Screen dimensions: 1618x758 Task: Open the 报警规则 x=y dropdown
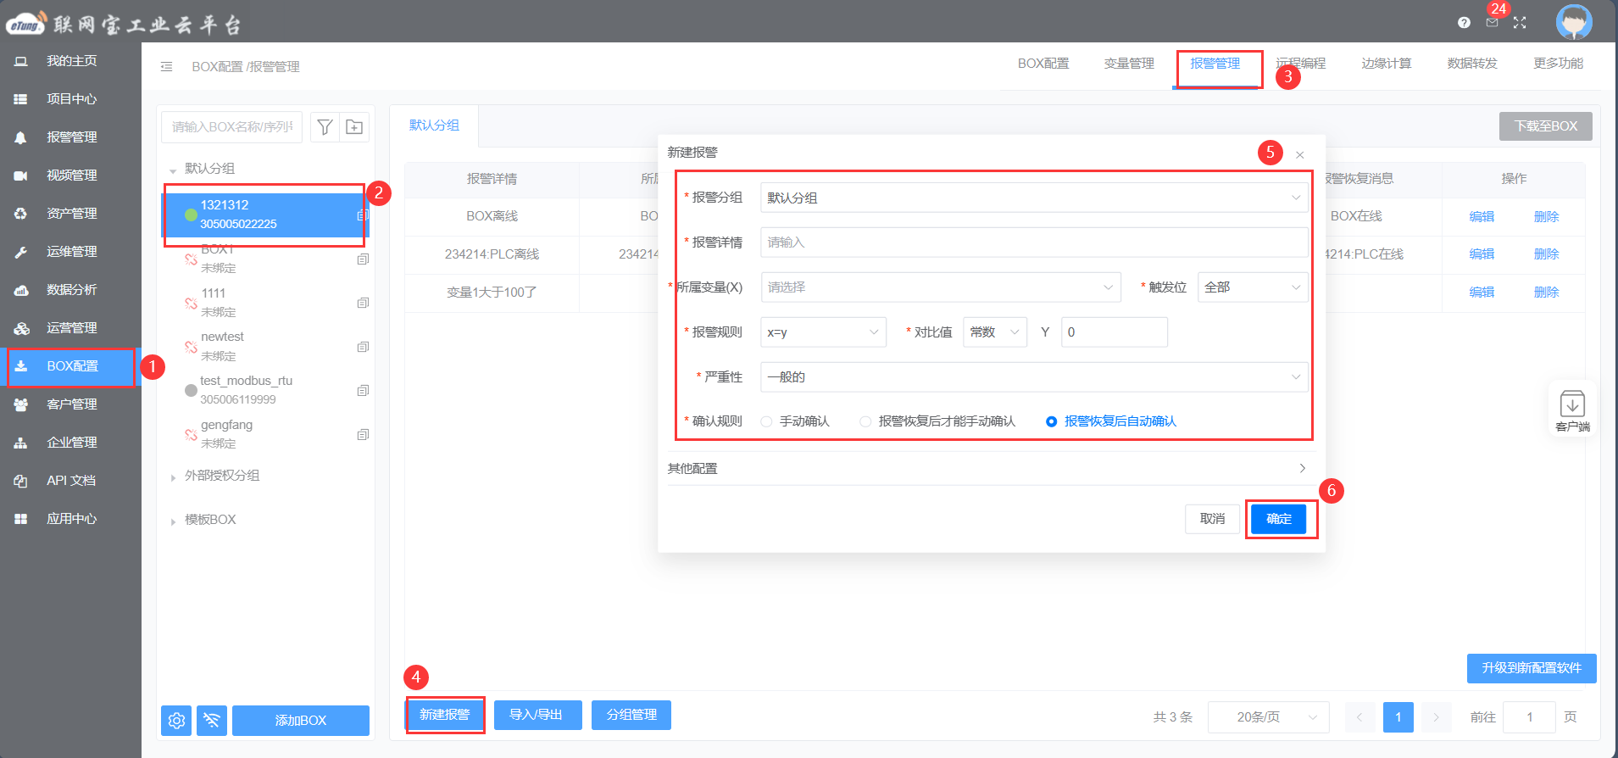823,332
